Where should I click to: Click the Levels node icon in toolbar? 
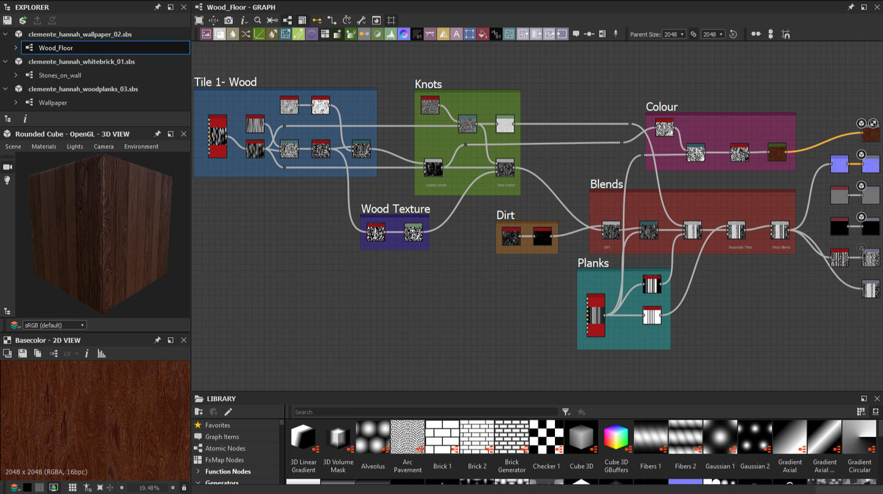[391, 34]
